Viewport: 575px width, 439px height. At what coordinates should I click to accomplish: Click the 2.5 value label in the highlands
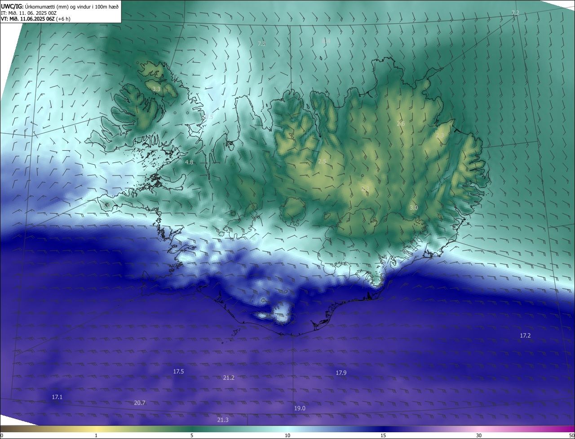[x=322, y=161]
